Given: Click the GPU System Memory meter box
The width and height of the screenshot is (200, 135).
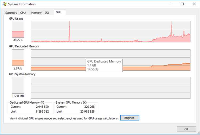Looking at the screenshot, I should click(x=18, y=85).
